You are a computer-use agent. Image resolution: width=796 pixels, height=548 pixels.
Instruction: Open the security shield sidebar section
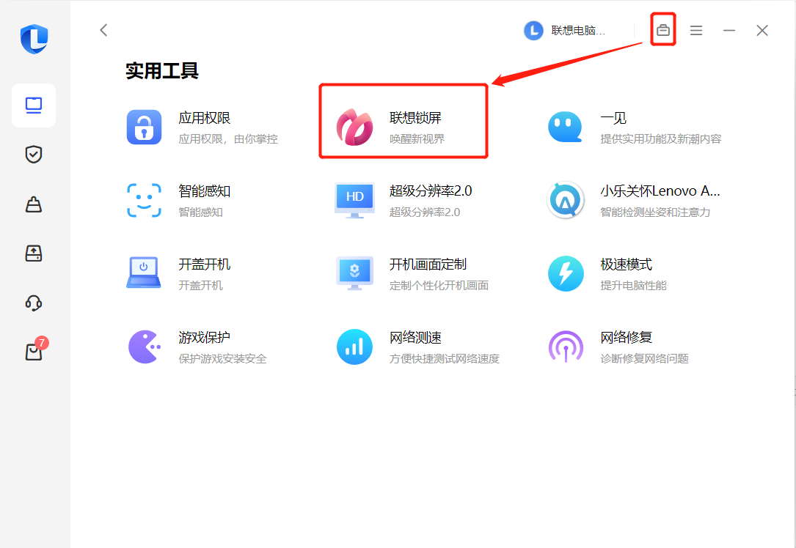pos(34,155)
